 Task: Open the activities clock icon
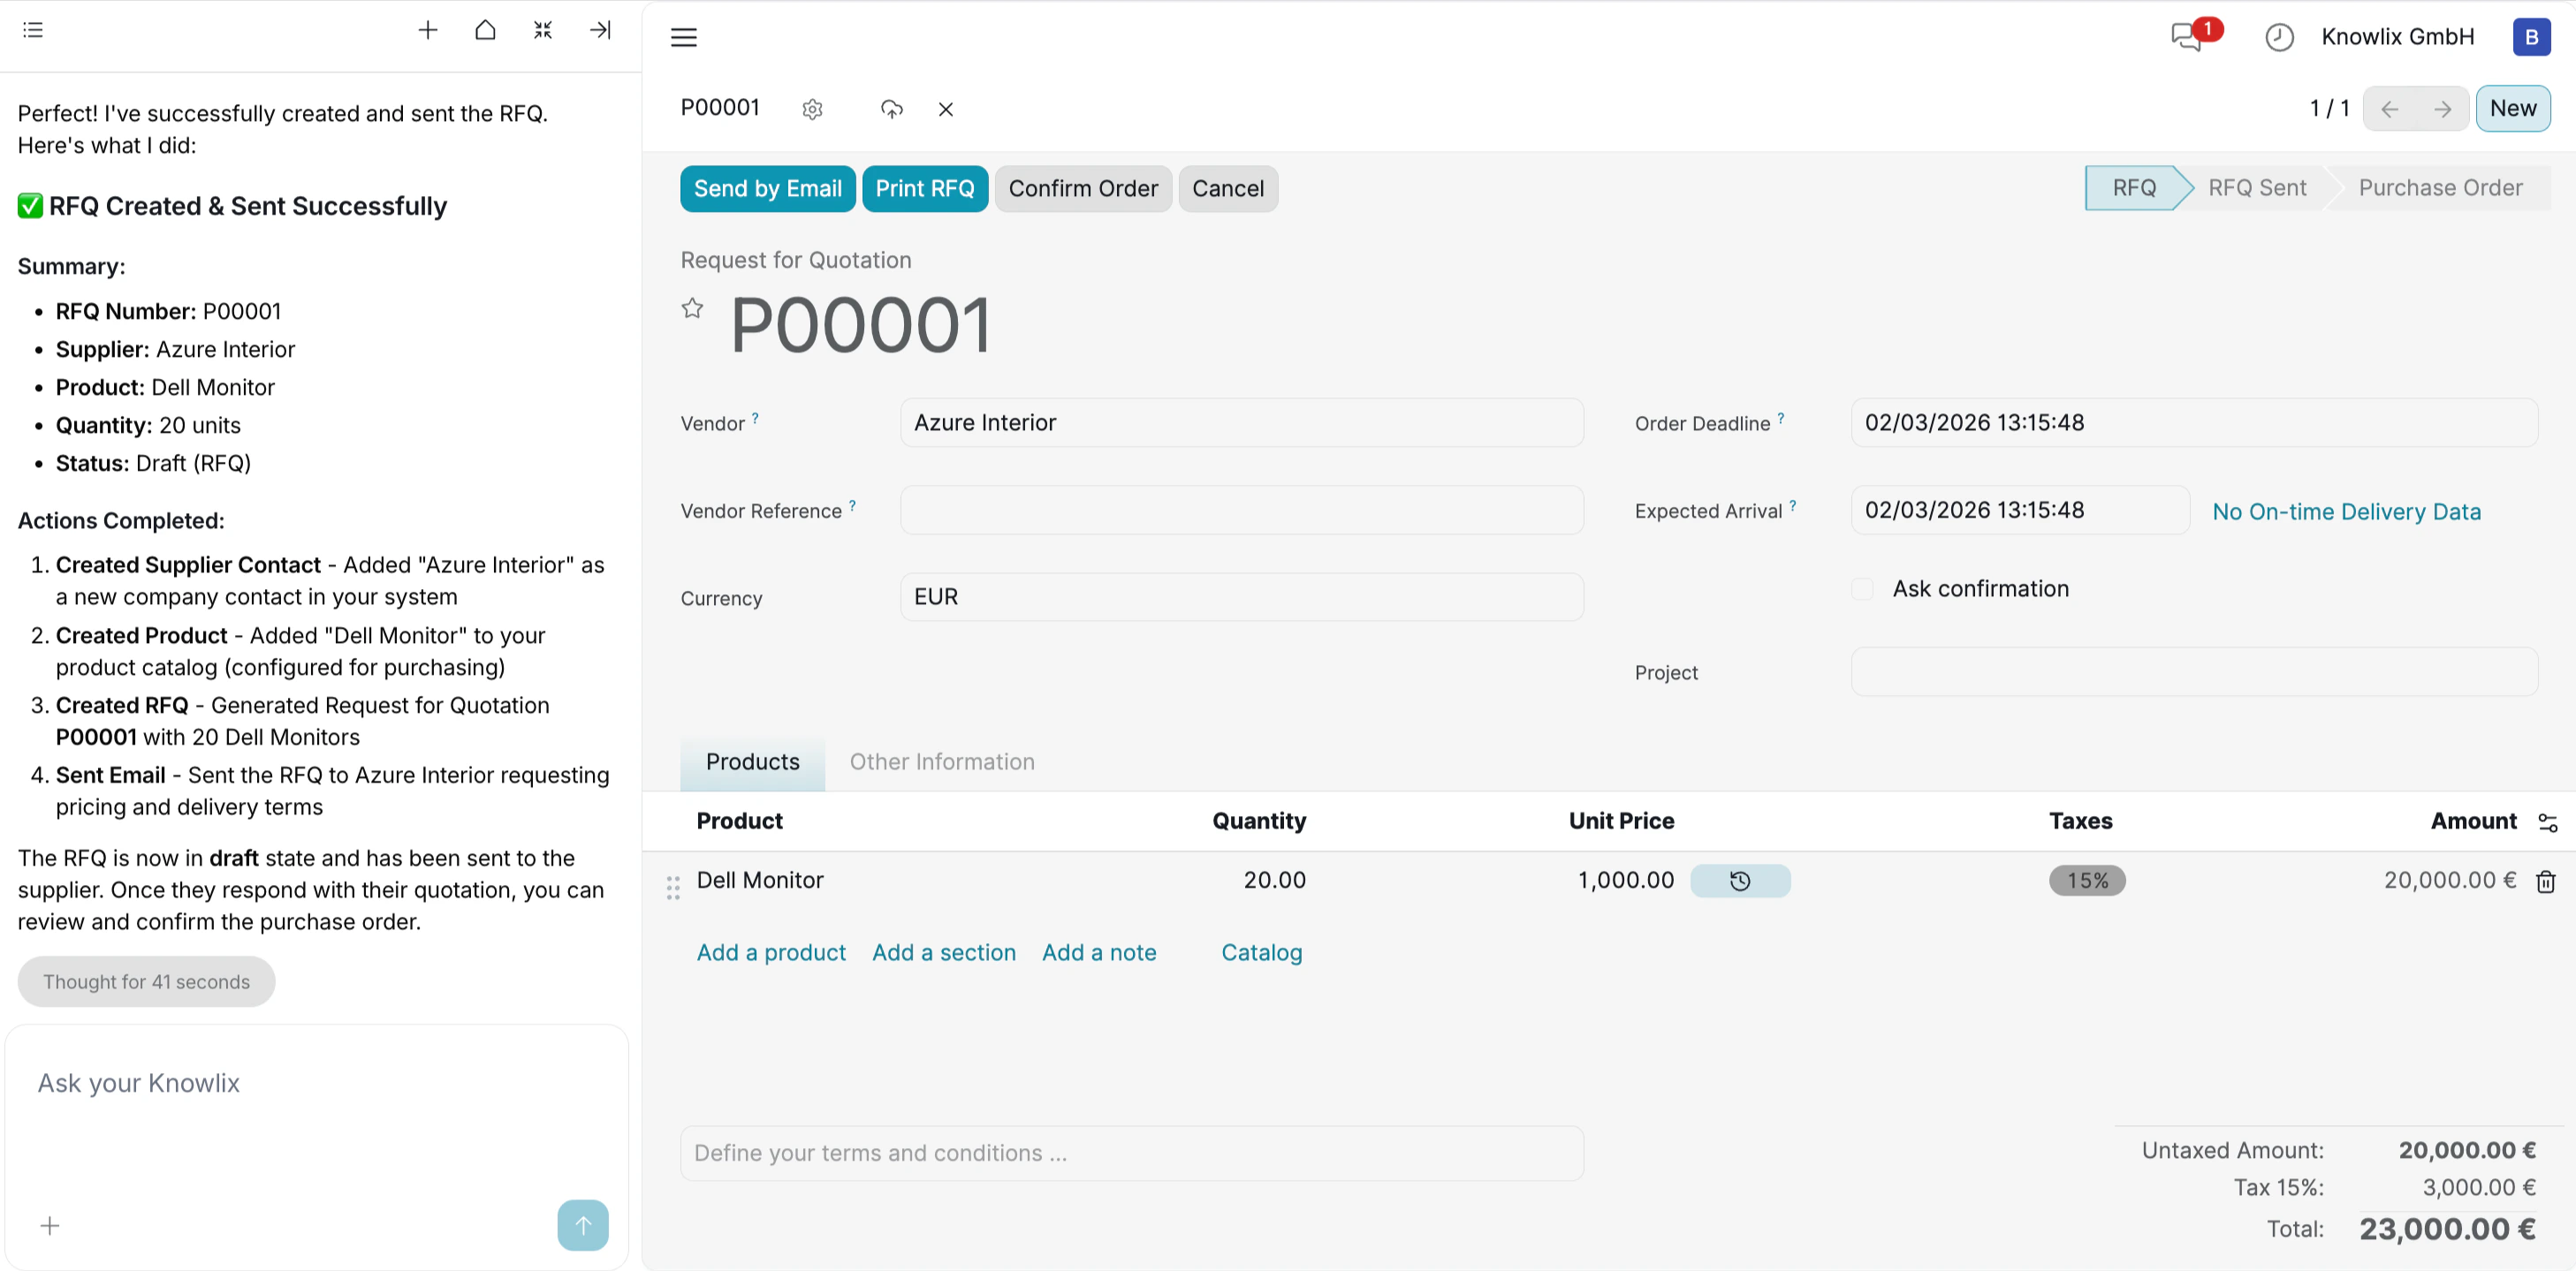[2278, 37]
